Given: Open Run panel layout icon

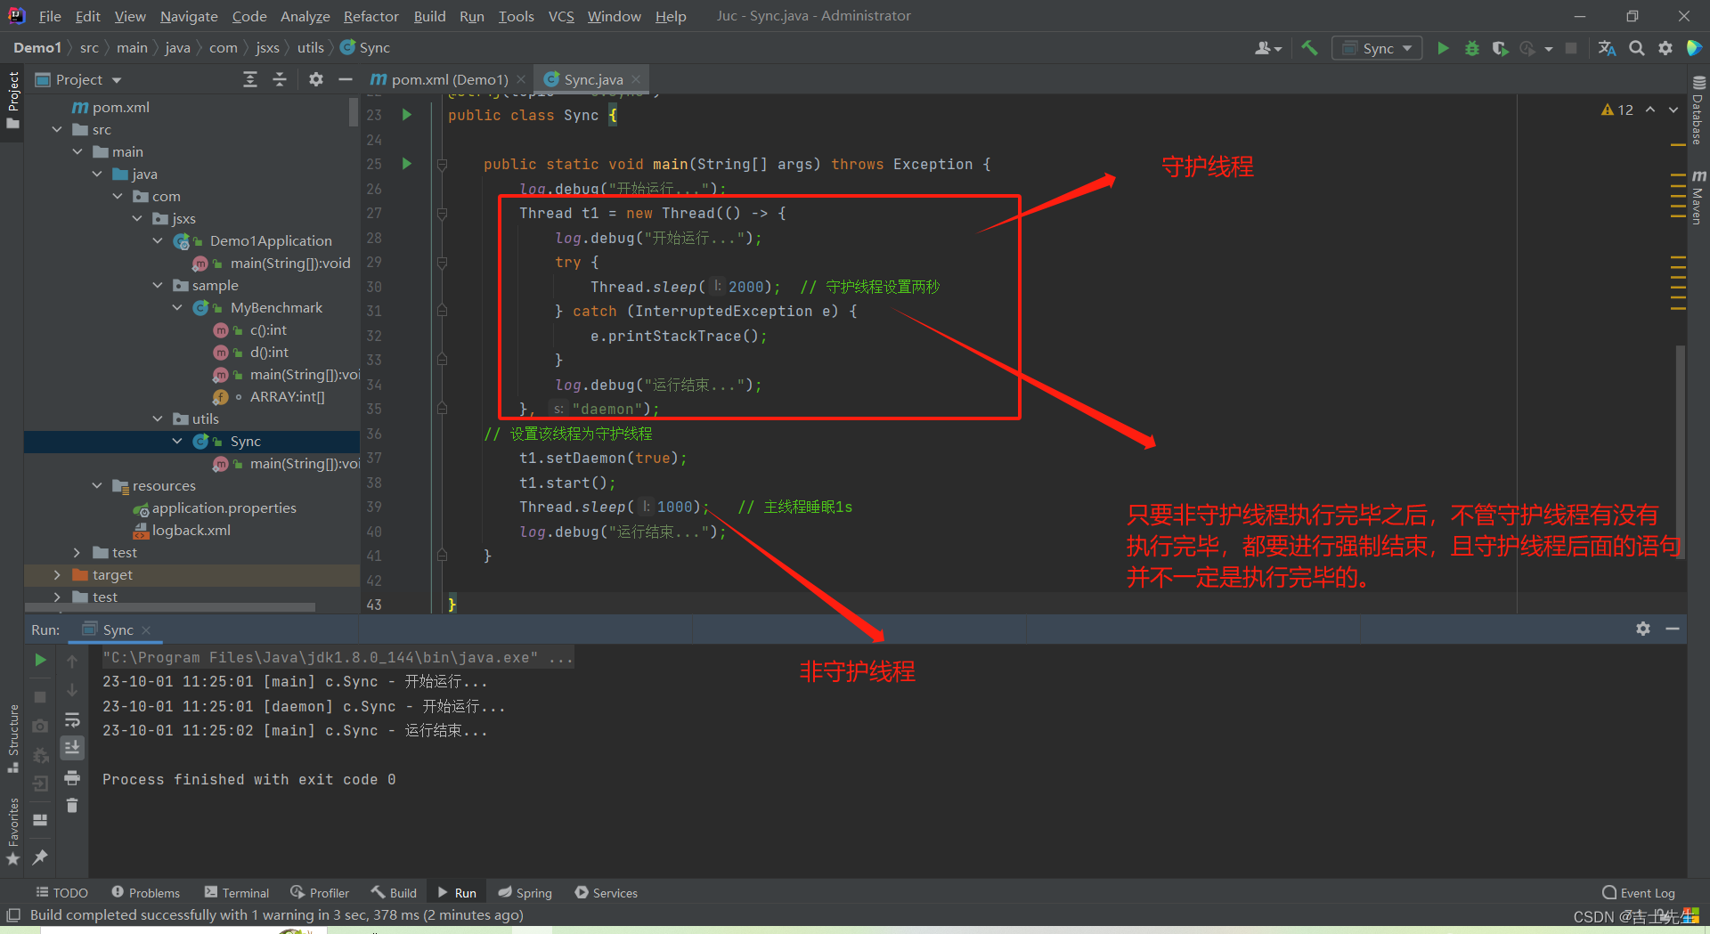Looking at the screenshot, I should (40, 820).
